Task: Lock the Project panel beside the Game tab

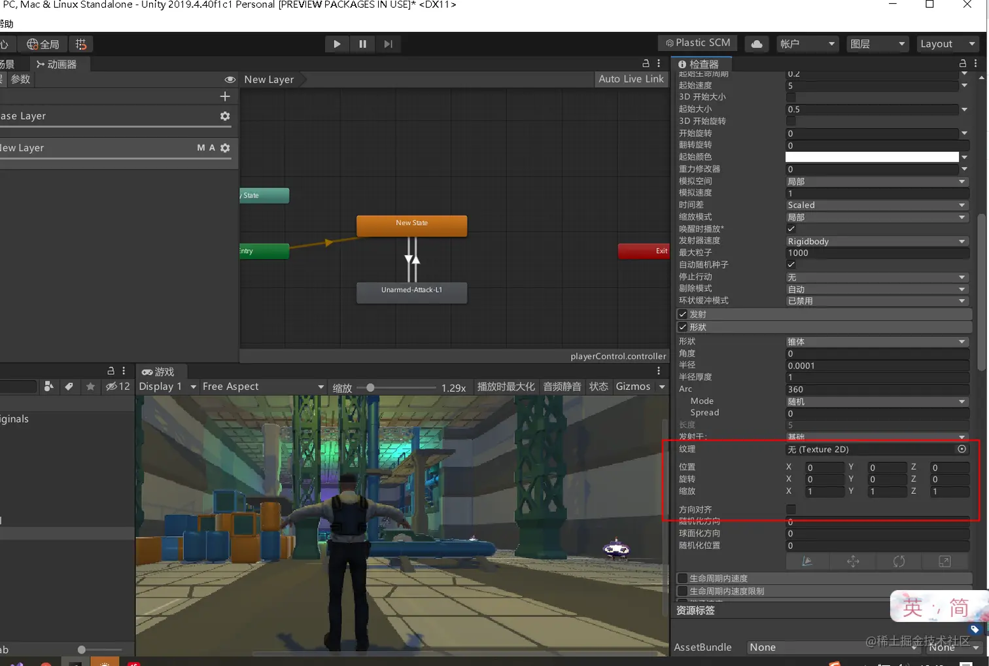Action: 111,371
